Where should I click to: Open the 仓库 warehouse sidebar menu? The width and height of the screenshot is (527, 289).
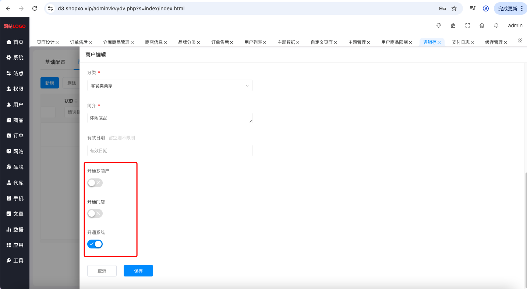point(15,183)
